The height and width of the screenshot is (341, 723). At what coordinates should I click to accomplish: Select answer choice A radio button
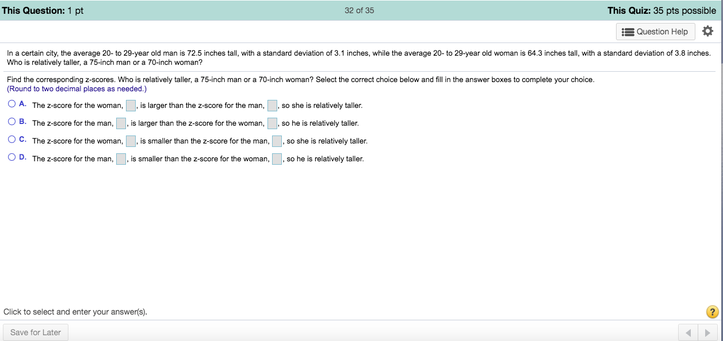tap(11, 103)
